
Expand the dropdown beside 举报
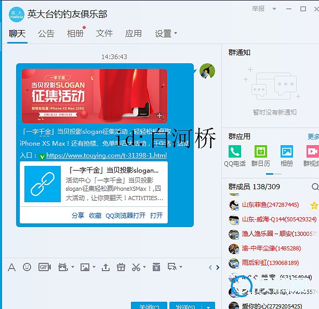click(274, 9)
